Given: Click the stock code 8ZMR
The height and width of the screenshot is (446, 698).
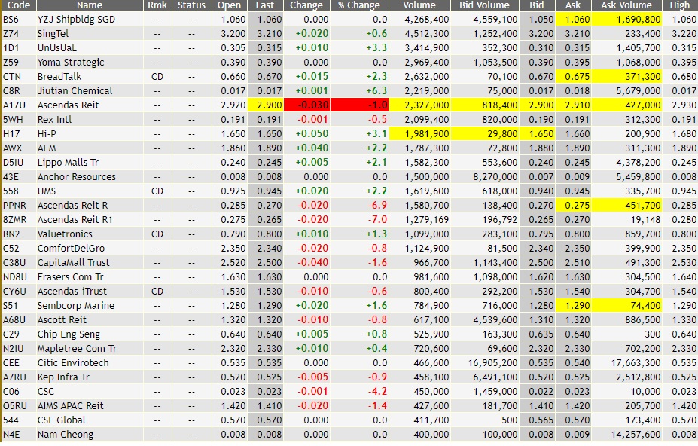Looking at the screenshot, I should point(15,220).
